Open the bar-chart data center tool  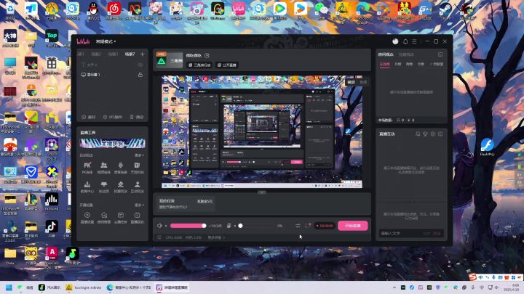pyautogui.click(x=87, y=187)
